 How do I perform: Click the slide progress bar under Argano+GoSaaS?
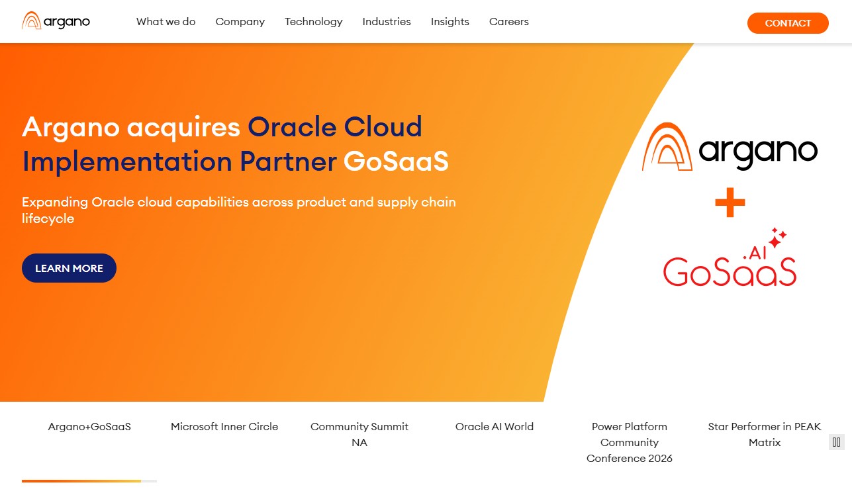click(x=89, y=481)
